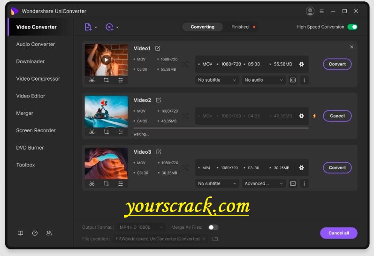The image size is (374, 256).
Task: Open the hamburger menu in title bar
Action: coord(321,11)
